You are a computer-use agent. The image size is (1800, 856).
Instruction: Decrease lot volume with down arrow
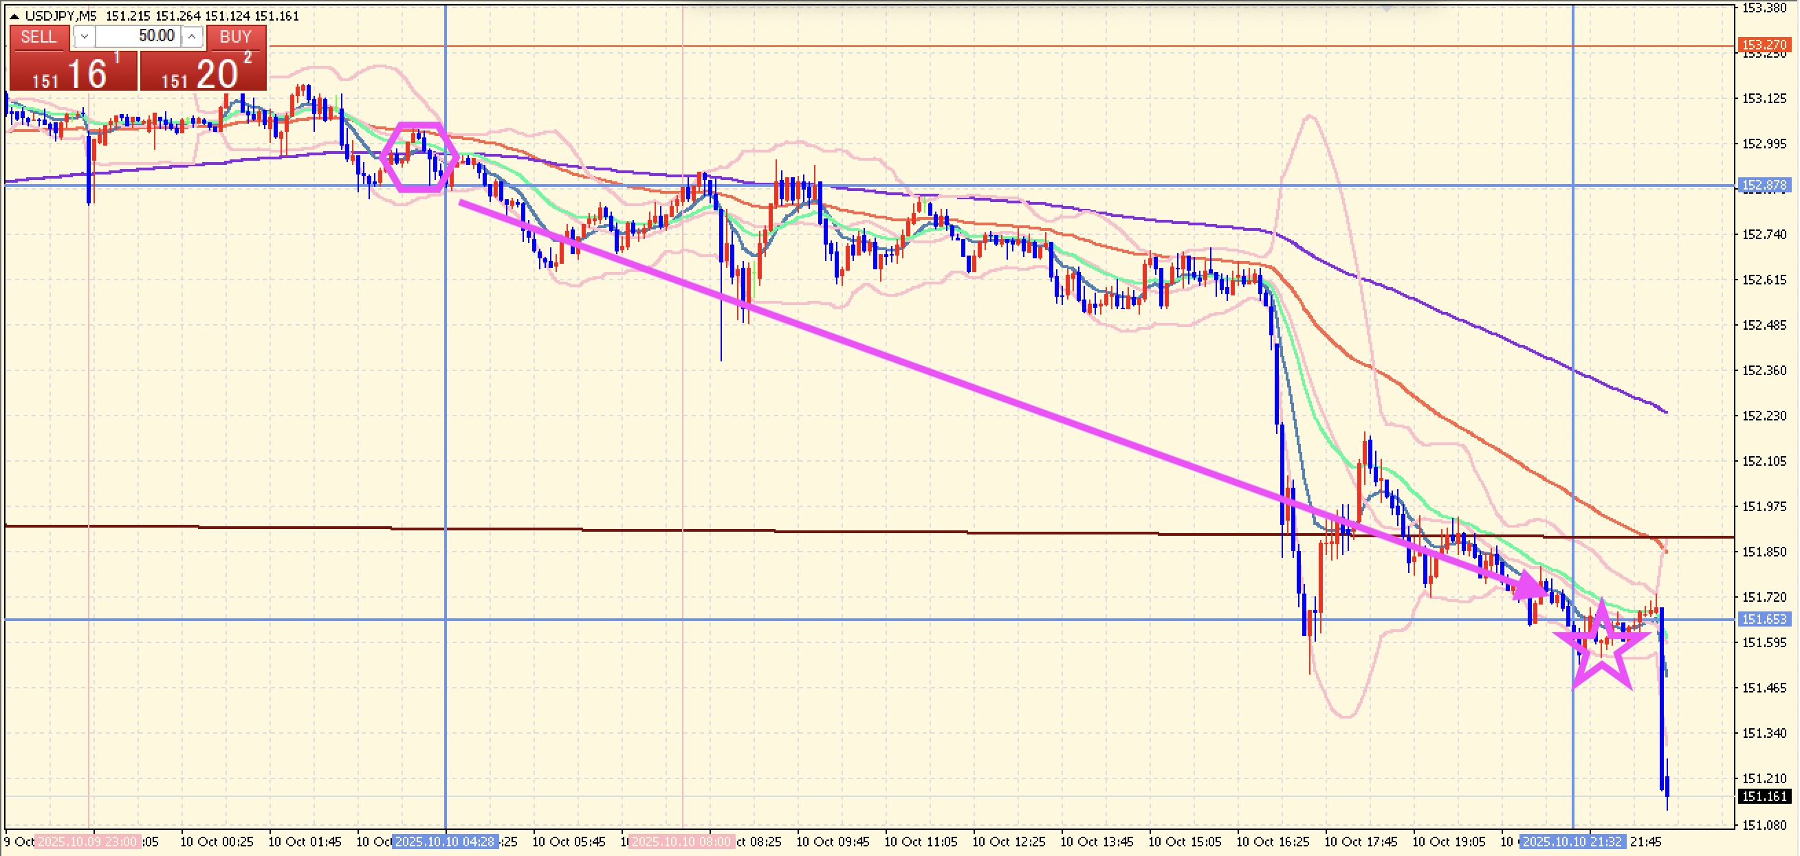tap(84, 37)
